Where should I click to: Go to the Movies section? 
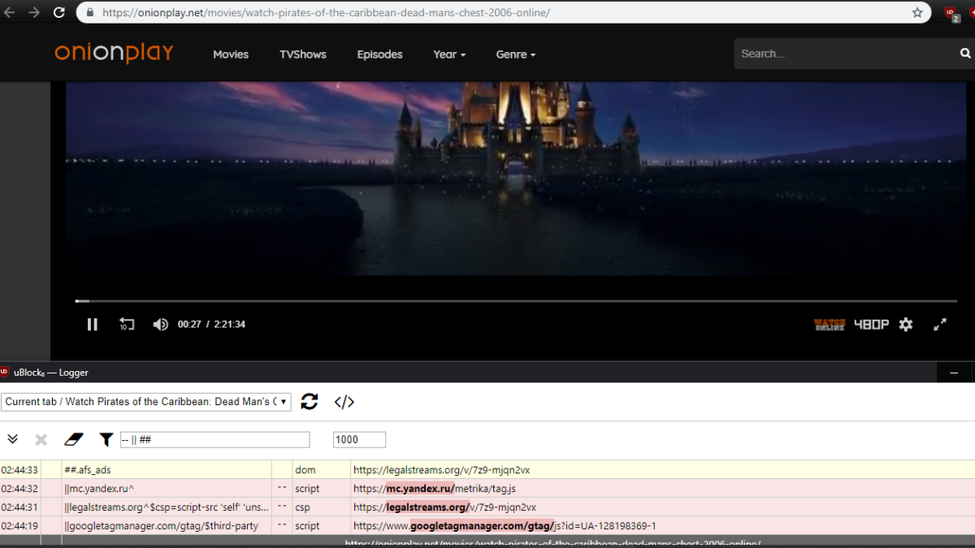pos(231,54)
